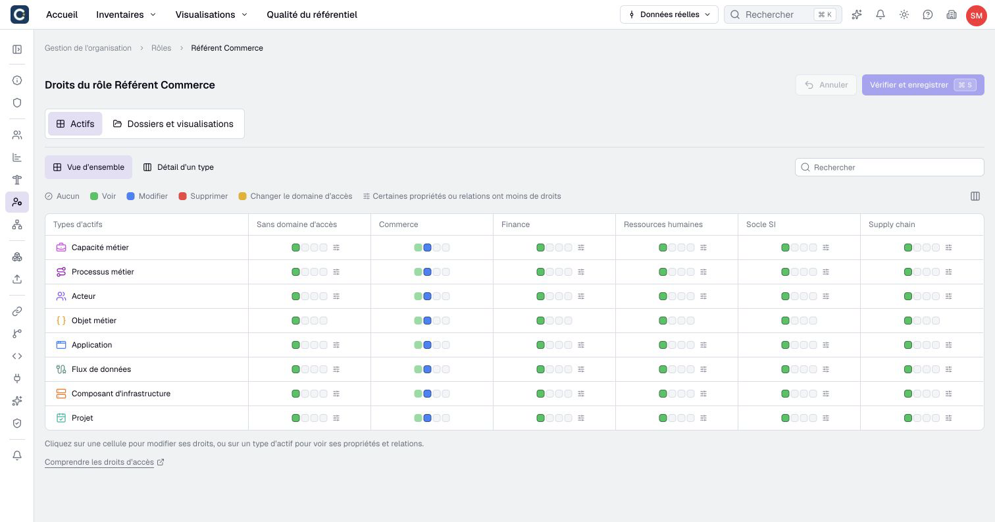
Task: Click the table Rechercher filter field
Action: point(890,167)
